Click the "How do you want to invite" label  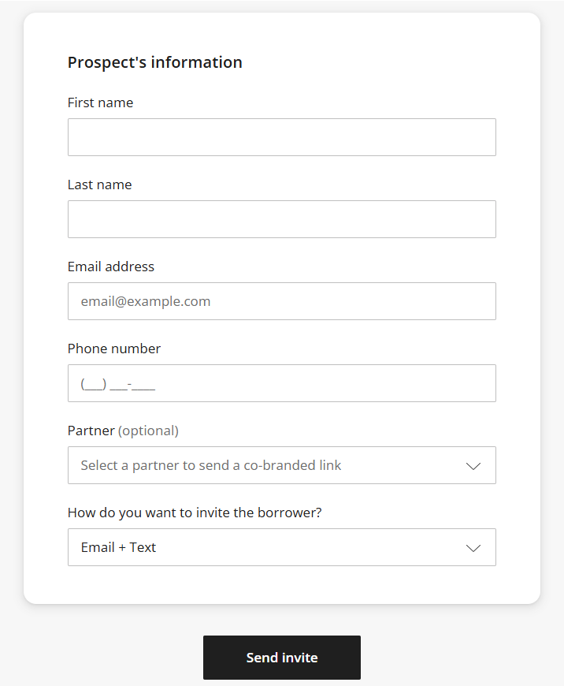[195, 513]
